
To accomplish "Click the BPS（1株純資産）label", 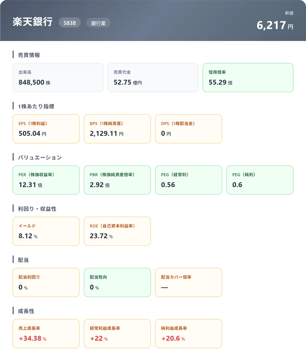I will click(x=106, y=123).
